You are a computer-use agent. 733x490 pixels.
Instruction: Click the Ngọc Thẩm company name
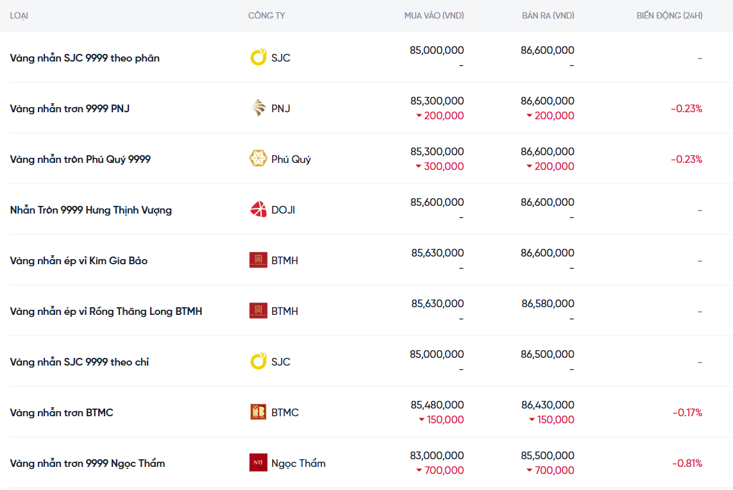[x=298, y=463]
